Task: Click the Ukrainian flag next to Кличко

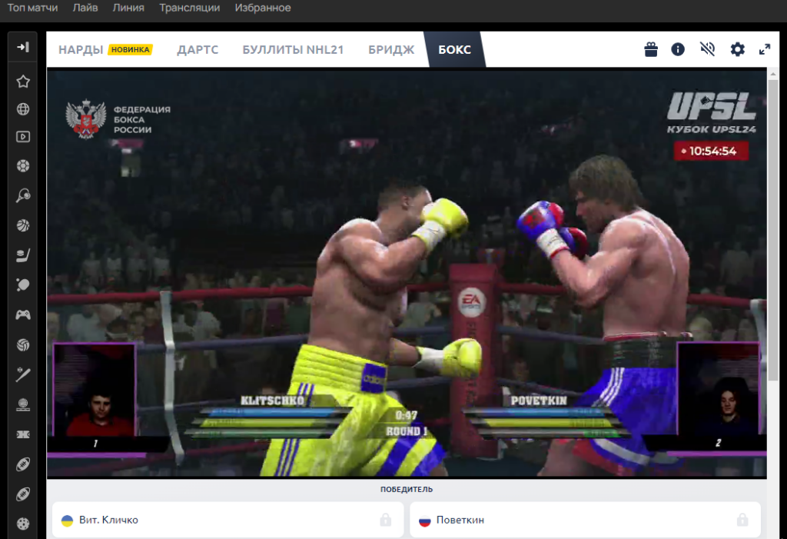Action: click(x=68, y=521)
